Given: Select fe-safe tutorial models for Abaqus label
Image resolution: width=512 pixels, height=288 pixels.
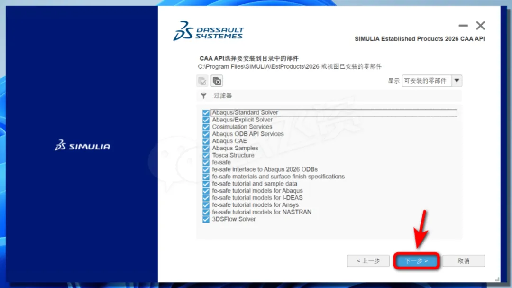Looking at the screenshot, I should (257, 191).
